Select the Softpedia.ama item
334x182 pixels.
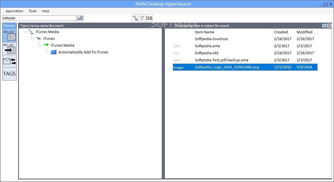[x=207, y=46]
